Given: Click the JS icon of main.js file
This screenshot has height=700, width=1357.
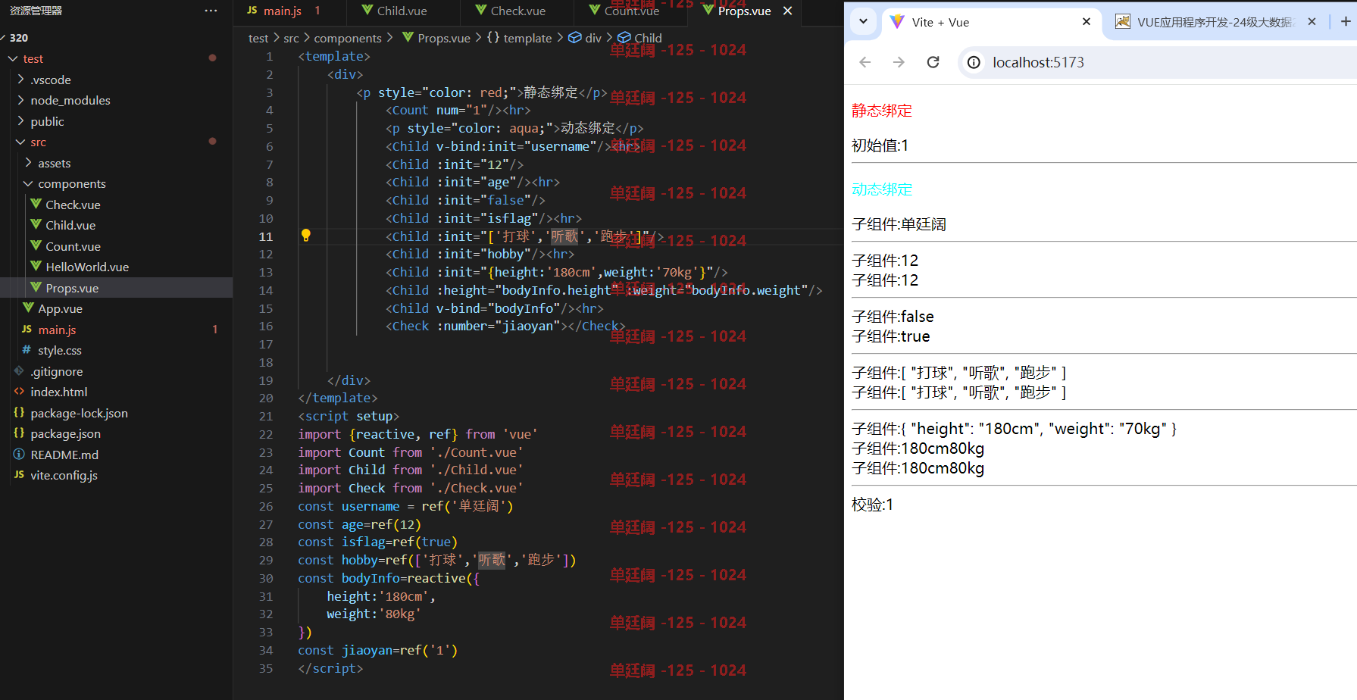Looking at the screenshot, I should coord(27,329).
